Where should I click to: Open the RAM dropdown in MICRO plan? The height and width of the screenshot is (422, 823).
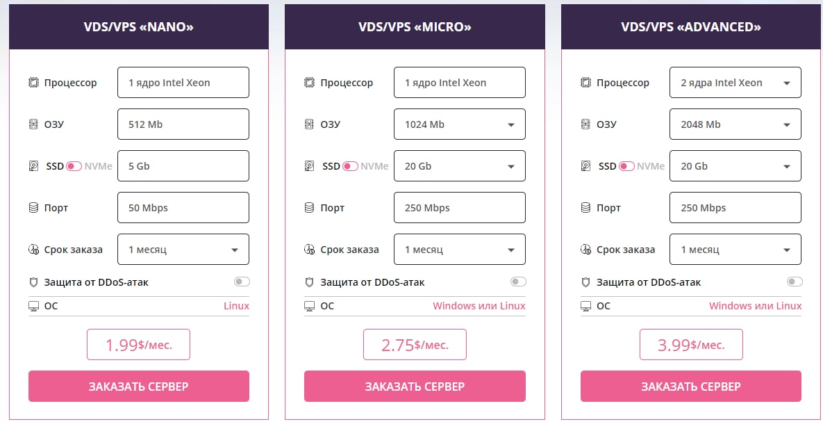click(x=459, y=124)
